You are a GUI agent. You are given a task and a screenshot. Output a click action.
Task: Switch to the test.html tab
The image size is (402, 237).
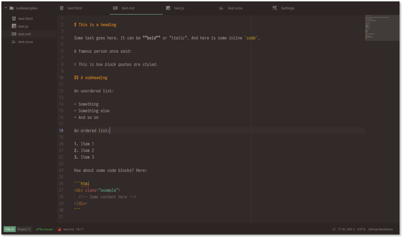pos(83,8)
